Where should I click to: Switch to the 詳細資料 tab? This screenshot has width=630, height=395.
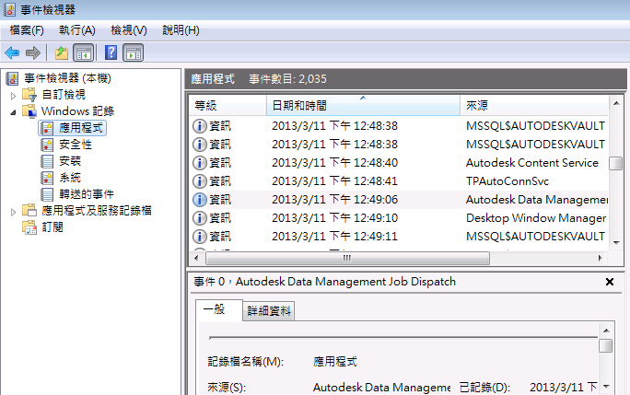tap(268, 311)
